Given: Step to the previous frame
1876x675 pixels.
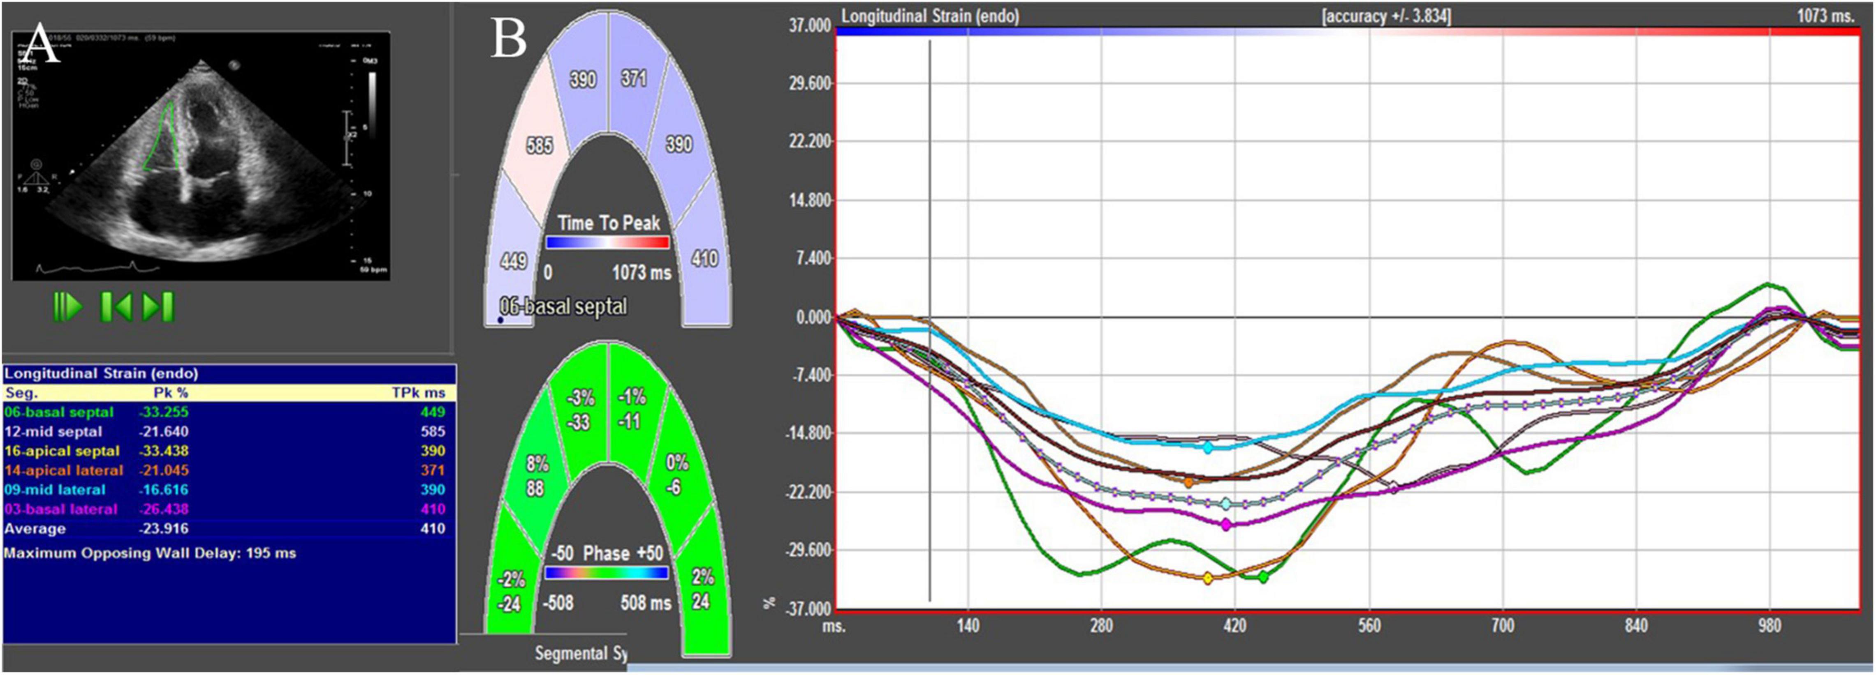Looking at the screenshot, I should 116,307.
